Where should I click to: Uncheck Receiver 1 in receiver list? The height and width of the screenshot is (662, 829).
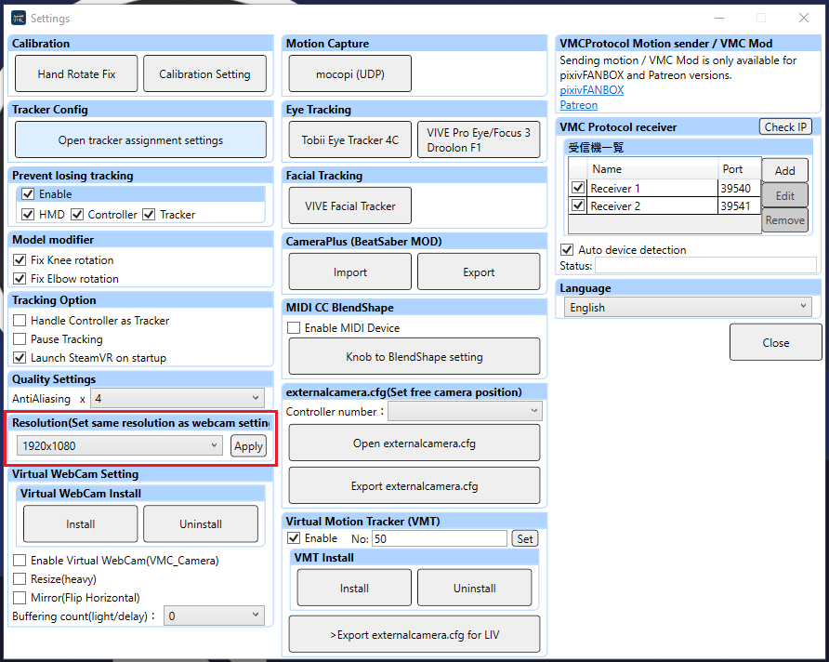pos(578,189)
